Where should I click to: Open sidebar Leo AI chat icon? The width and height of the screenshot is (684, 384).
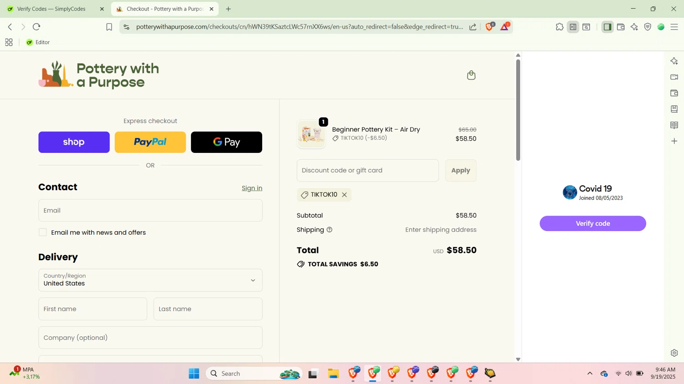tap(674, 61)
